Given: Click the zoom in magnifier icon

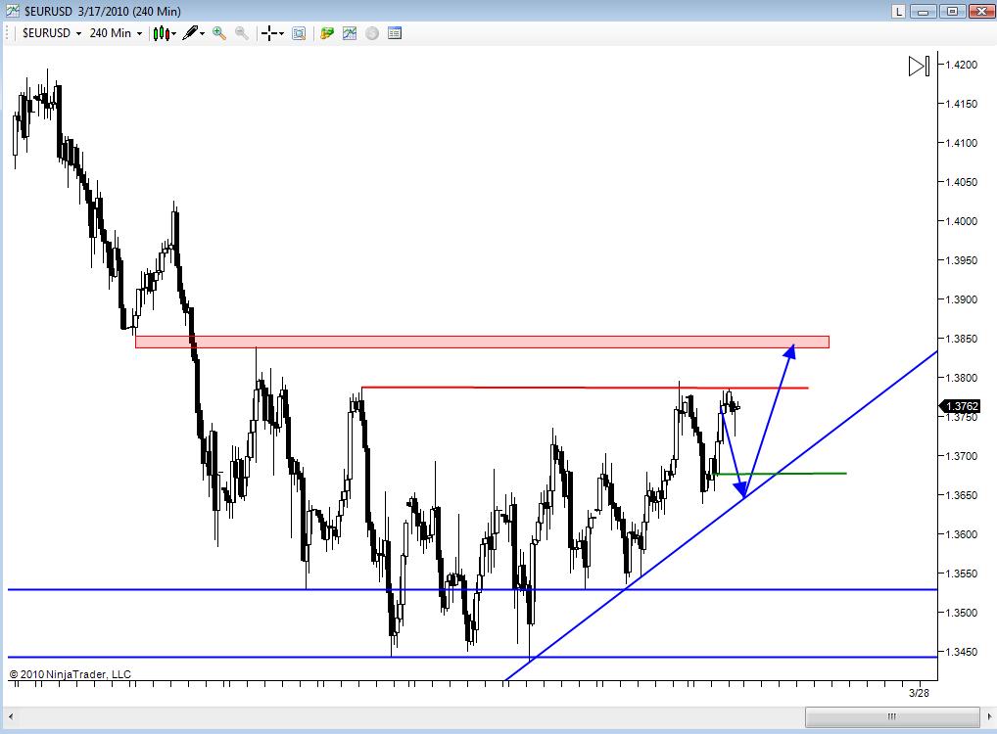Looking at the screenshot, I should (x=219, y=33).
